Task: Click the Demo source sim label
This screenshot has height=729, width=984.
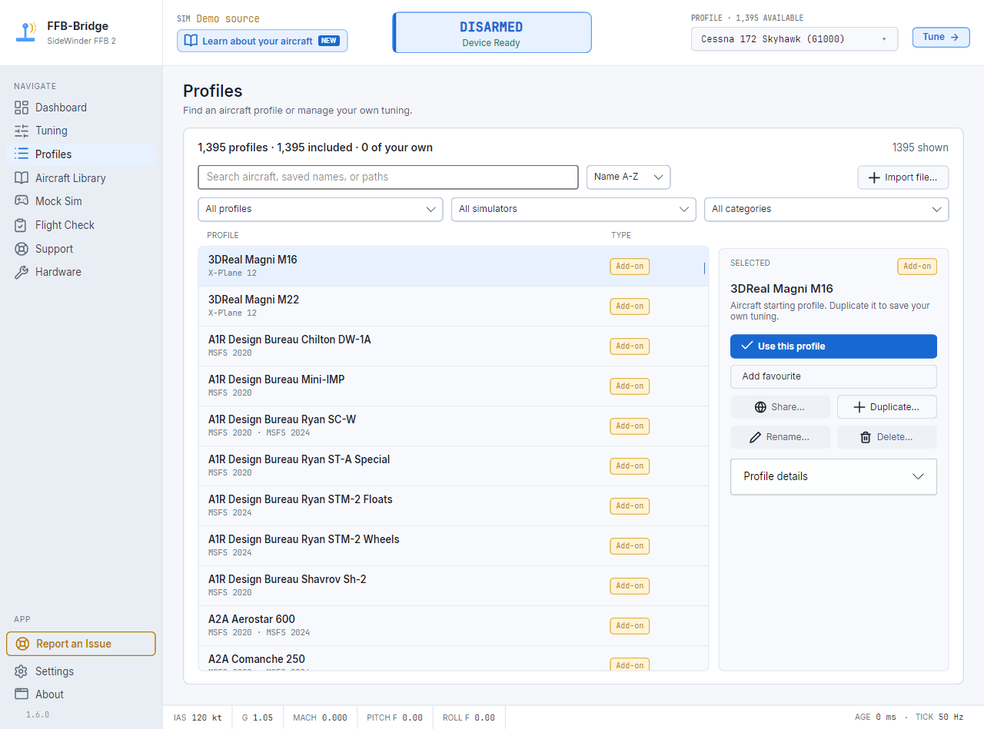Action: pos(228,18)
